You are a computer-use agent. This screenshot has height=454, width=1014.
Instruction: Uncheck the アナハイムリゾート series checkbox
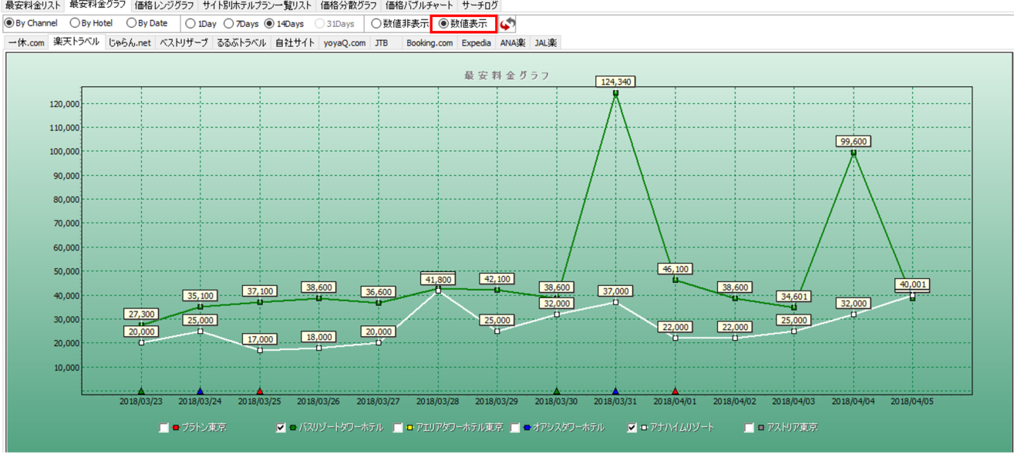point(632,428)
